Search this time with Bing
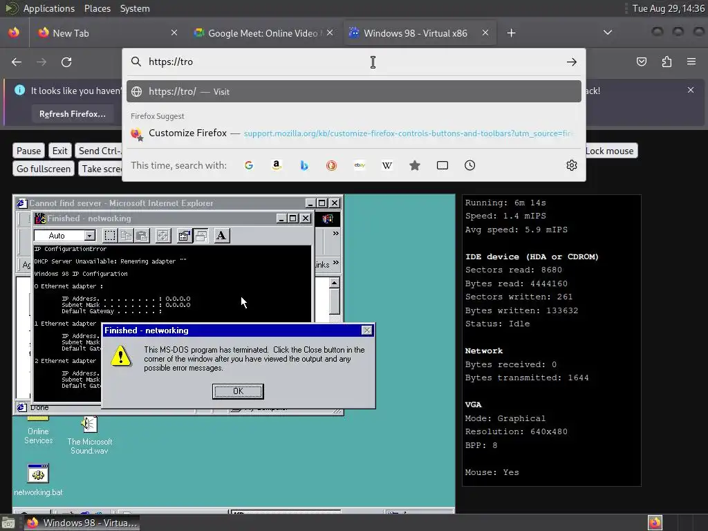This screenshot has height=531, width=708. pyautogui.click(x=304, y=165)
